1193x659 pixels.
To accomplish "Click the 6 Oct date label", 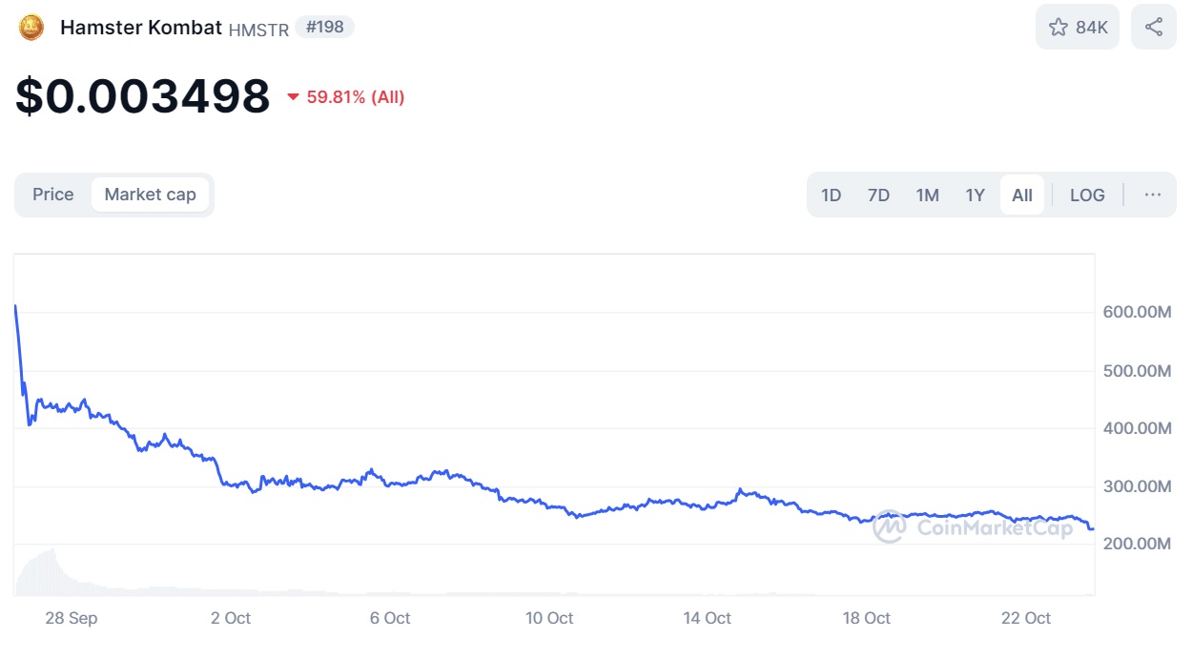I will 389,618.
